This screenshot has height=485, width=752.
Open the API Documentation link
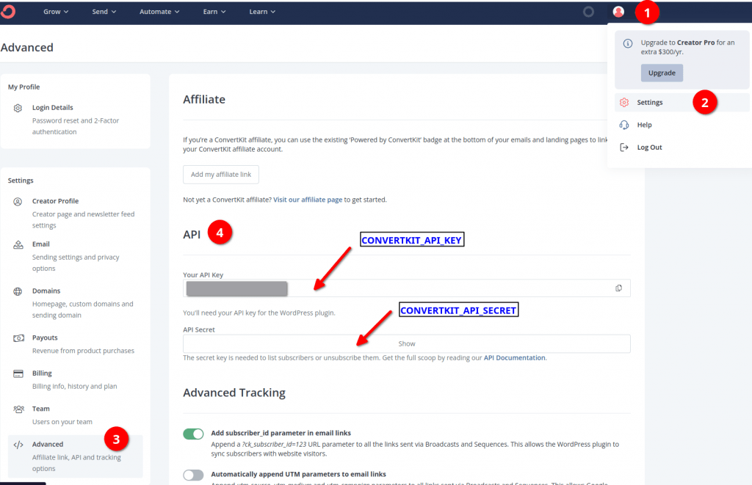click(514, 357)
